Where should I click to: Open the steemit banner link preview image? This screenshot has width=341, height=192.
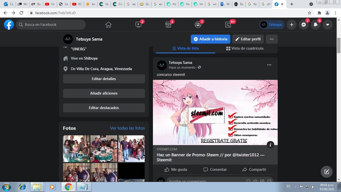tap(215, 112)
